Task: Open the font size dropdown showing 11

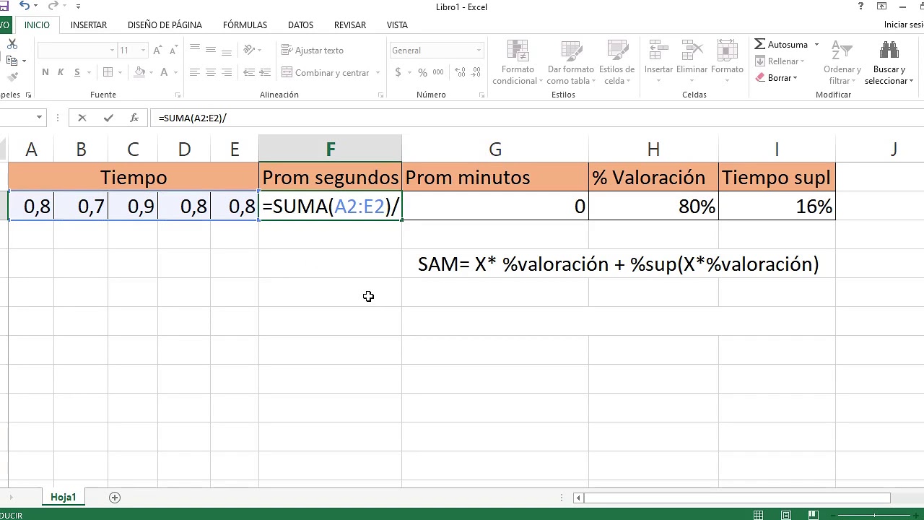Action: tap(143, 51)
